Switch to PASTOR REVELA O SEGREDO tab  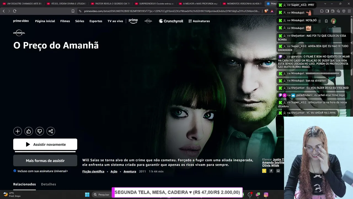(110, 4)
